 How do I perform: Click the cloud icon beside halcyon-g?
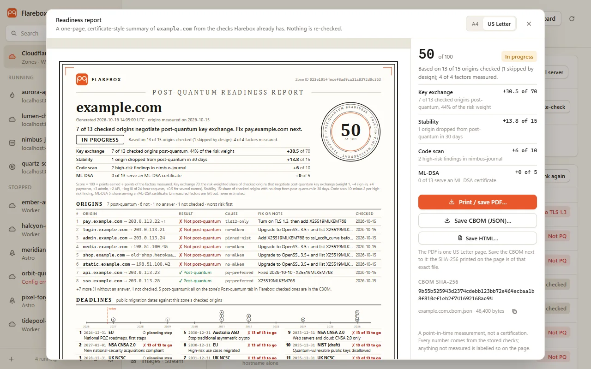click(12, 230)
